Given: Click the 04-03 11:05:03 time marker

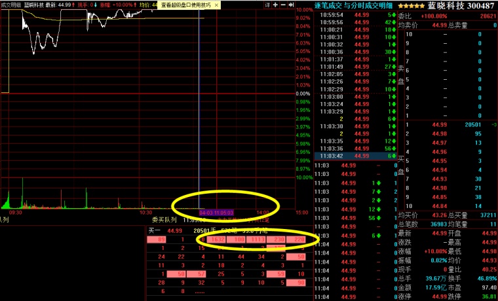Looking at the screenshot, I should (216, 213).
